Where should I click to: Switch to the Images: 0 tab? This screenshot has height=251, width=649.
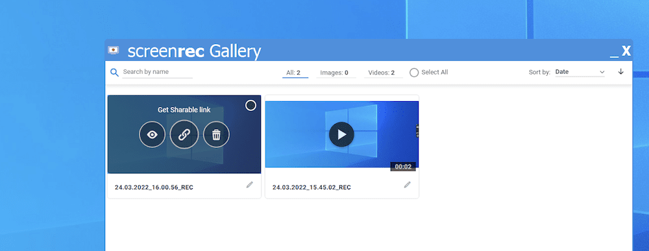point(336,73)
